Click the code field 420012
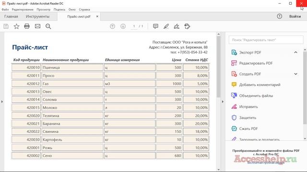The height and width of the screenshot is (172, 307). 26,84
